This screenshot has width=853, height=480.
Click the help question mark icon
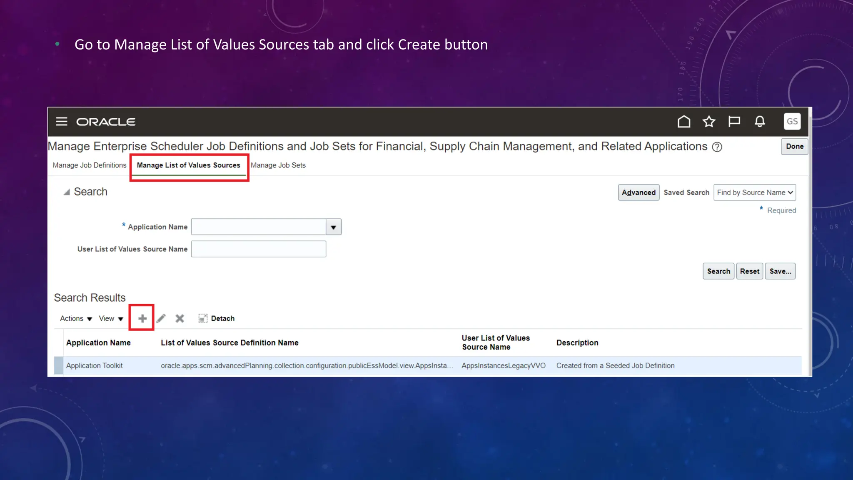717,147
